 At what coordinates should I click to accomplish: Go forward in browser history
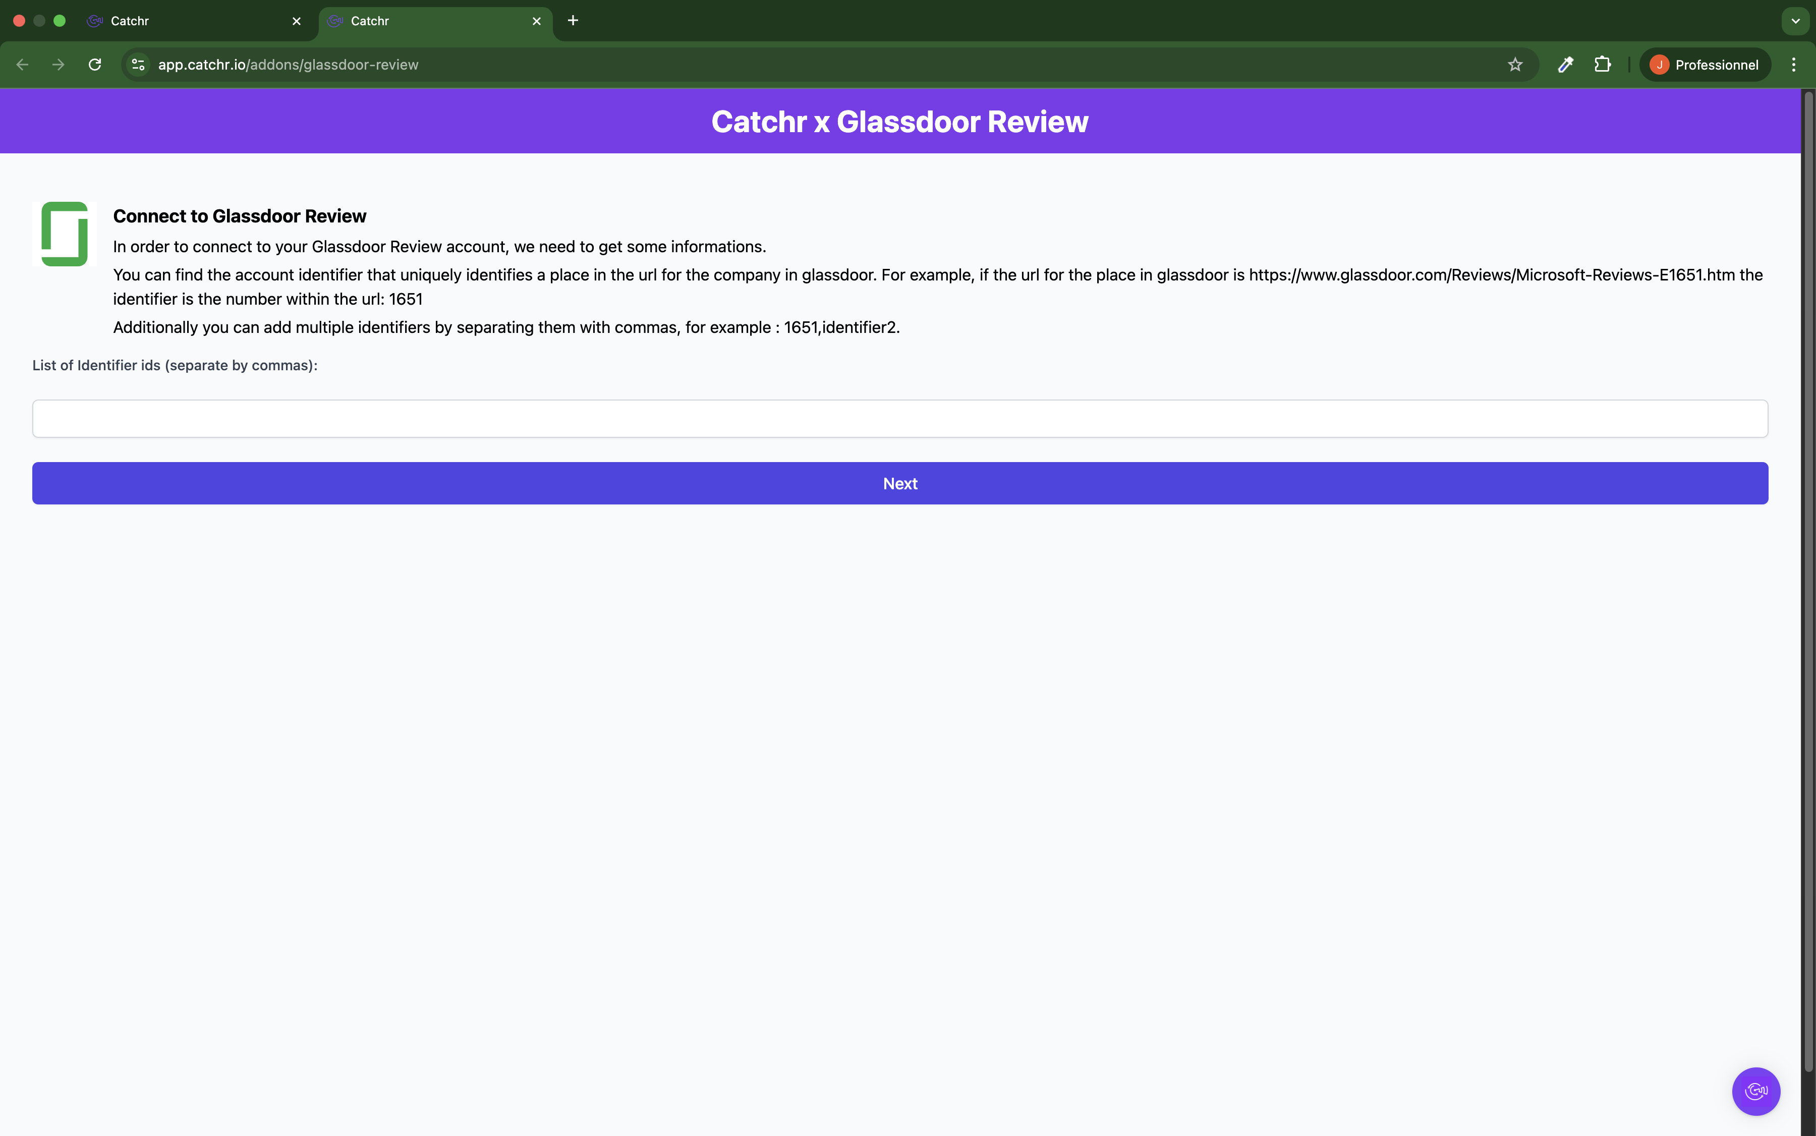[59, 65]
